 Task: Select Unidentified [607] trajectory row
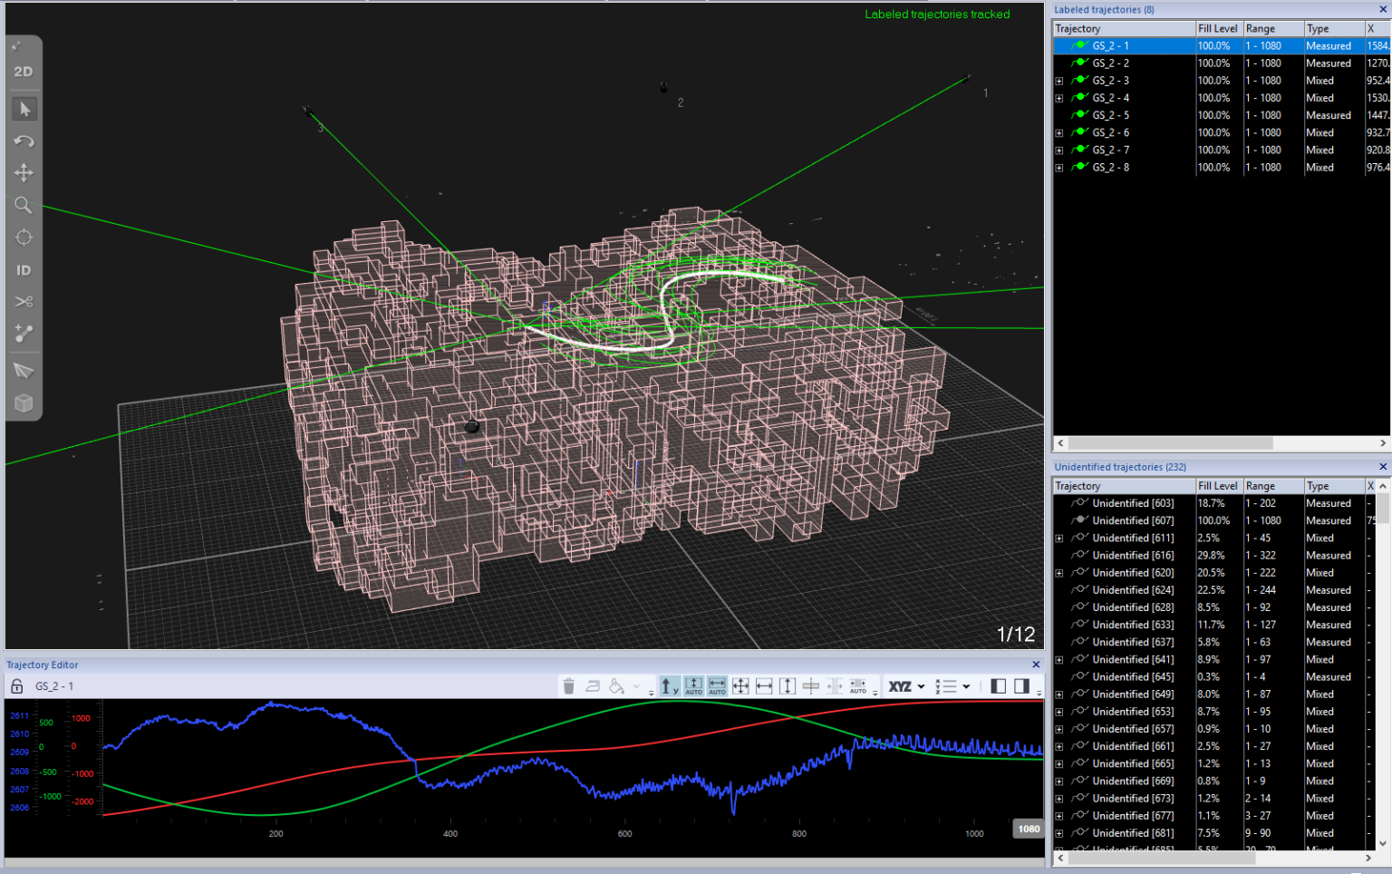click(1132, 520)
